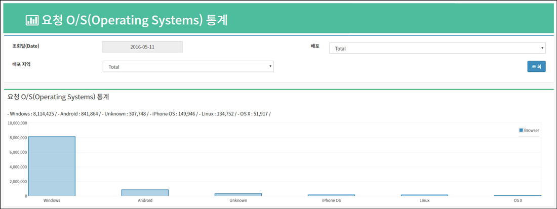Viewport: 557px width, 209px height.
Task: Click the Android x-axis label
Action: [x=145, y=200]
